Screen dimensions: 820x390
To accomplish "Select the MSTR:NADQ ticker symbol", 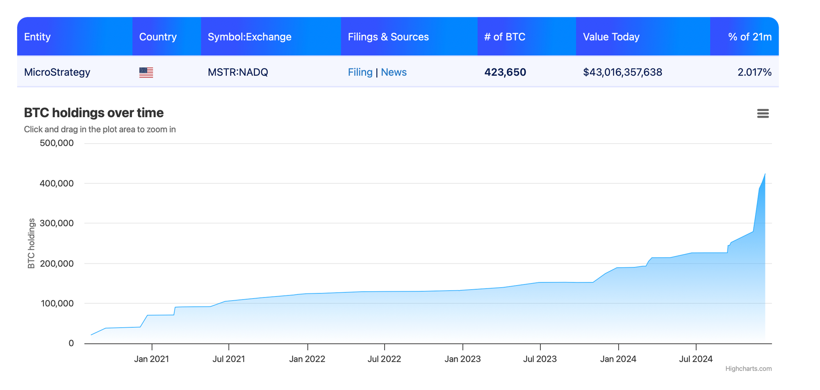I will [x=238, y=72].
